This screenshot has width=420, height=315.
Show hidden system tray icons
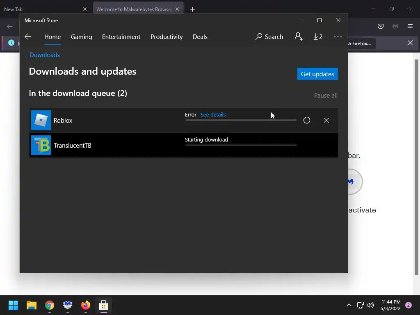pyautogui.click(x=349, y=305)
